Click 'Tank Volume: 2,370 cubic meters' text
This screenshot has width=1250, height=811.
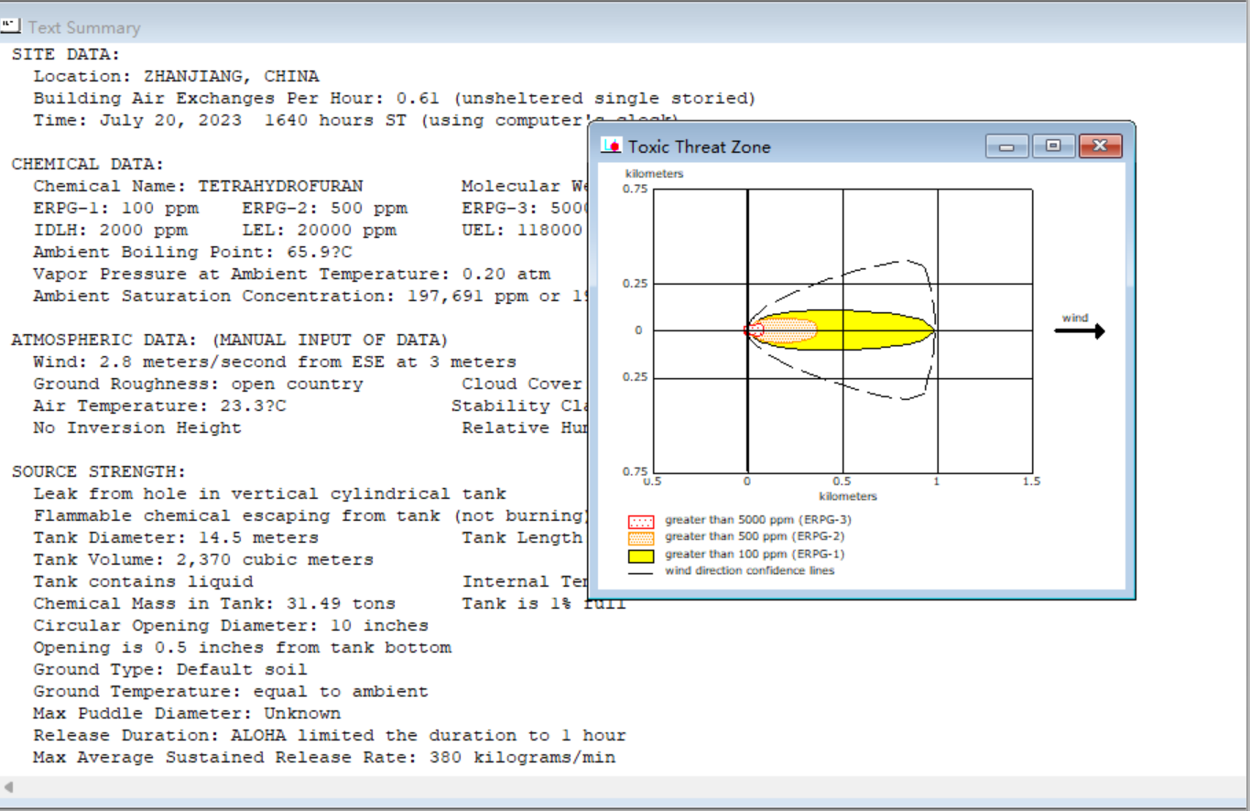click(x=204, y=560)
